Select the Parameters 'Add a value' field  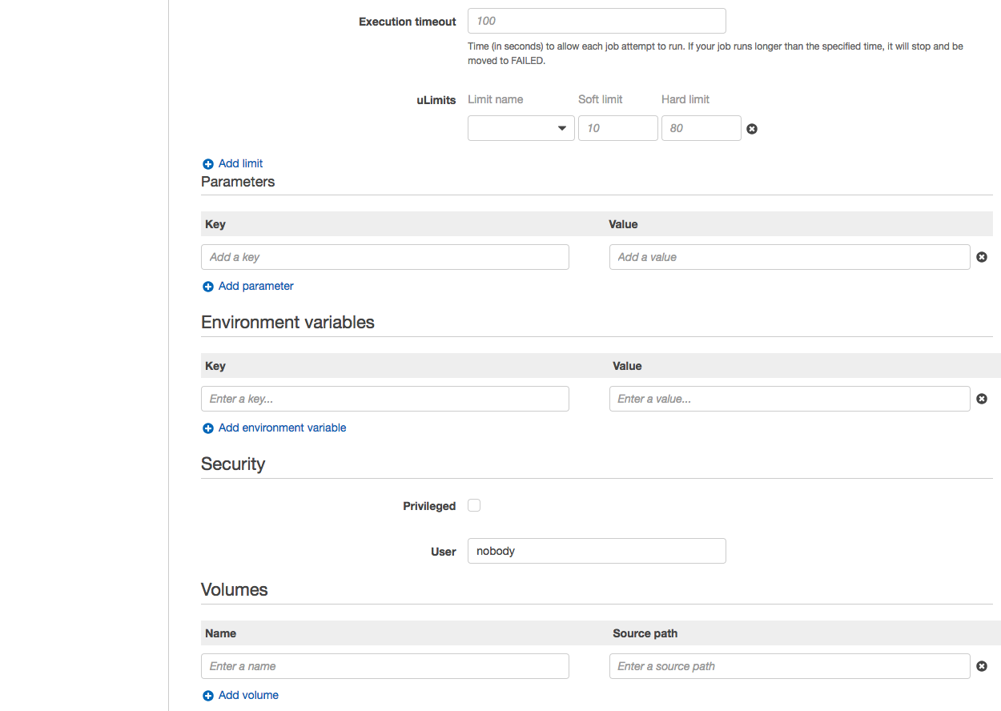pos(789,257)
